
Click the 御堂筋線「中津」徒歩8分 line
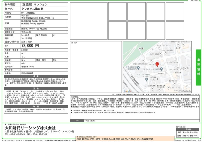(x=33, y=23)
